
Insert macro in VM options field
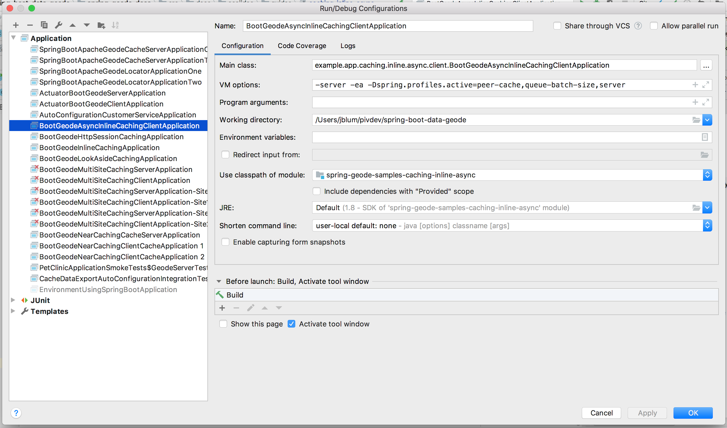(x=695, y=85)
